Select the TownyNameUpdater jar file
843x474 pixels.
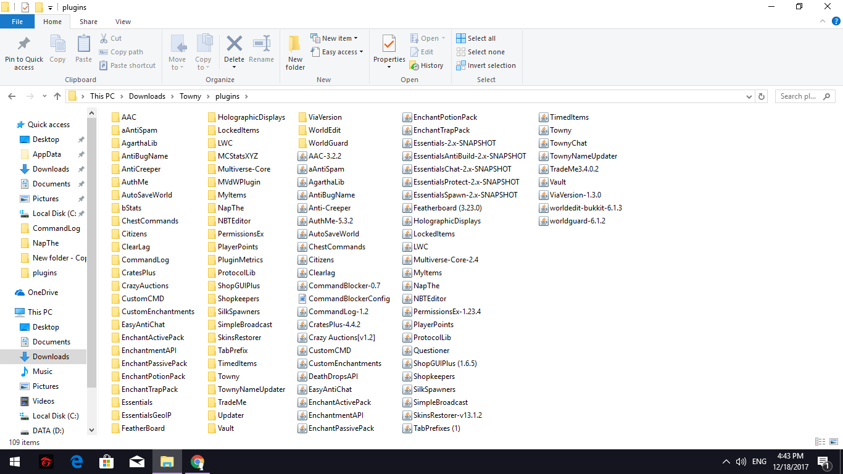(578, 156)
